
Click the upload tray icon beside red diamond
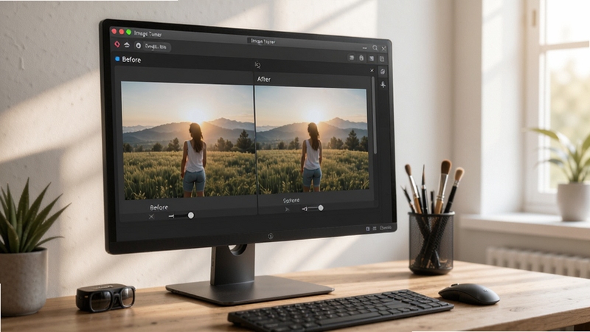click(x=127, y=45)
